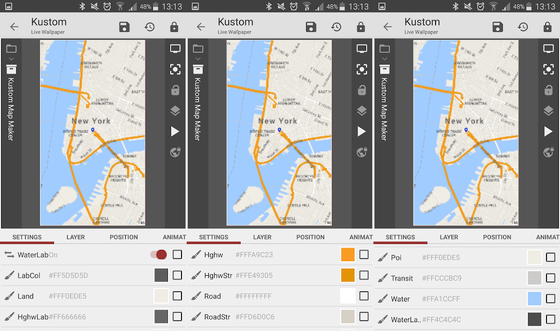Expand chevron under folder in middle screenshot
Viewport: 560px width, 331px height.
[198, 59]
